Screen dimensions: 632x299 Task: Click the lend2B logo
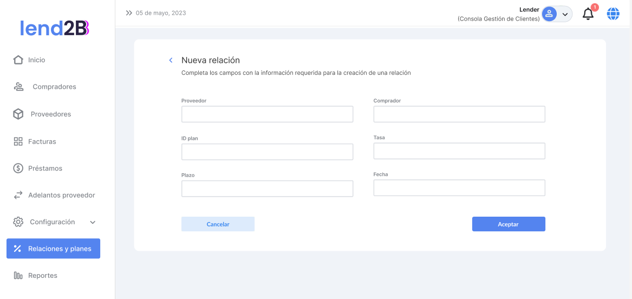(x=54, y=28)
